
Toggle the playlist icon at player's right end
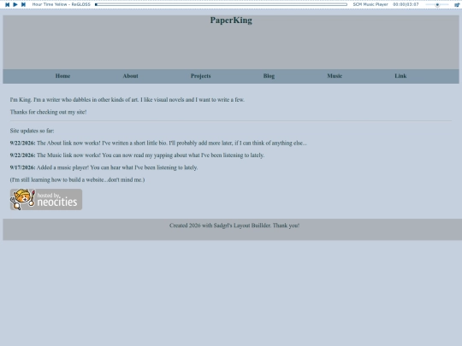point(457,5)
